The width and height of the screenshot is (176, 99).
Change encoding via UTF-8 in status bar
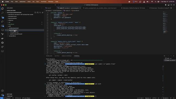(154, 98)
